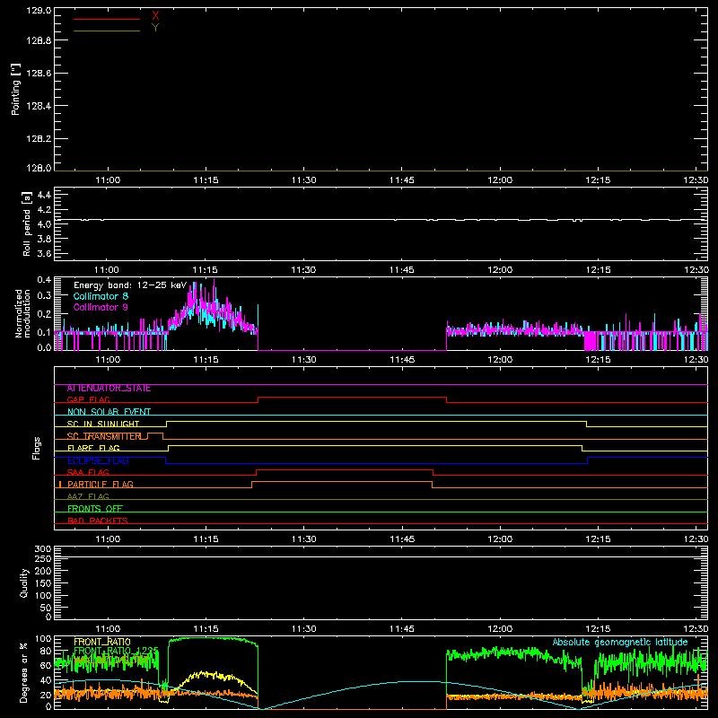Click the SAA_FLAG label
The width and height of the screenshot is (718, 718).
point(88,473)
